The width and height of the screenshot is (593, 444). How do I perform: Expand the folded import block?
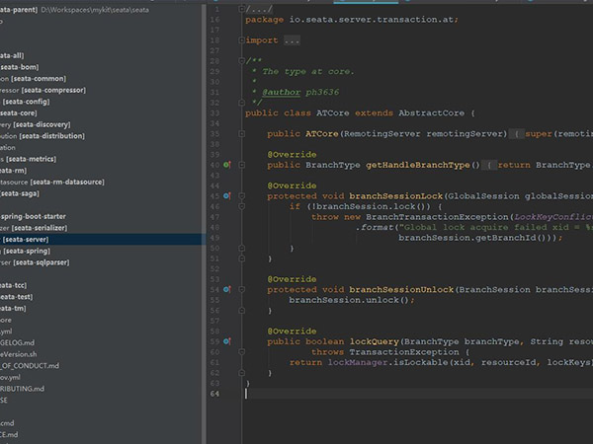coord(292,40)
